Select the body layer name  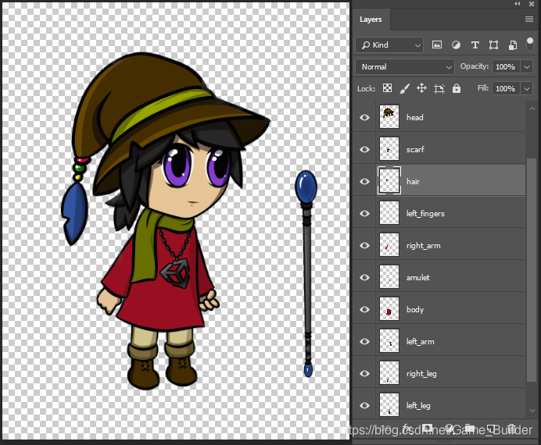(x=415, y=310)
